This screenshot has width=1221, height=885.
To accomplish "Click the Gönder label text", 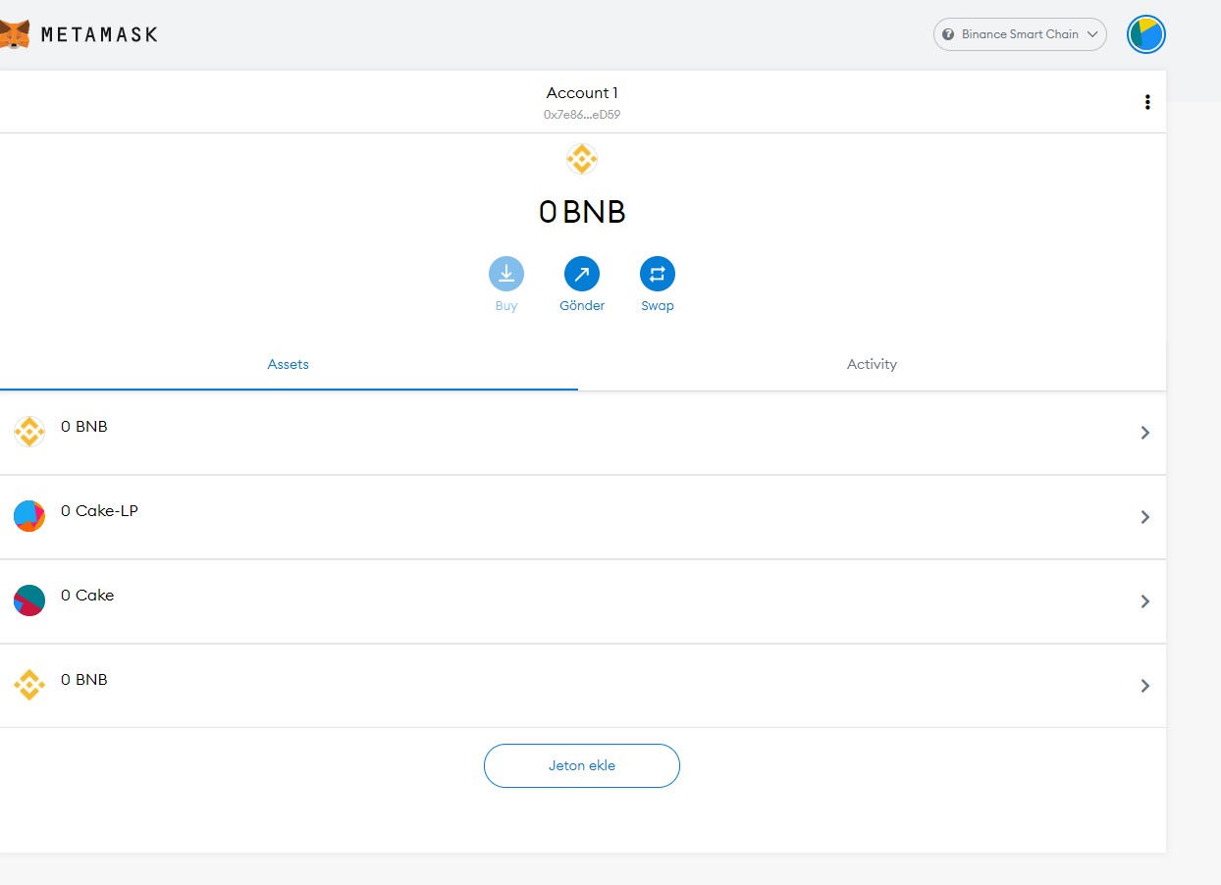I will [x=582, y=306].
